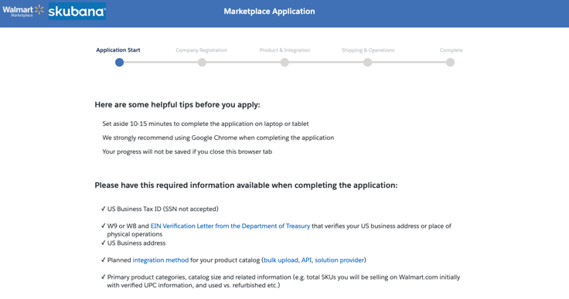This screenshot has height=299, width=569.
Task: Select the Company Registration step circle
Action: point(202,63)
